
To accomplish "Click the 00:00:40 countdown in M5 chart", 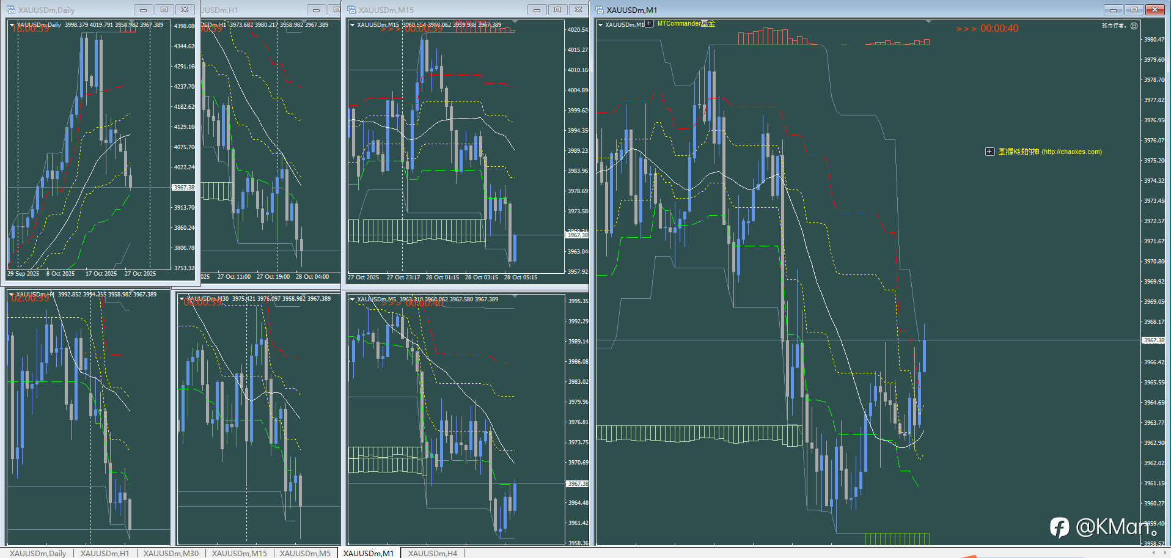I will click(424, 303).
